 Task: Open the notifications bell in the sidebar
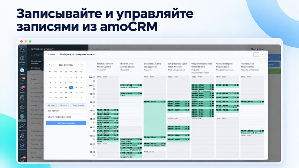click(x=22, y=159)
